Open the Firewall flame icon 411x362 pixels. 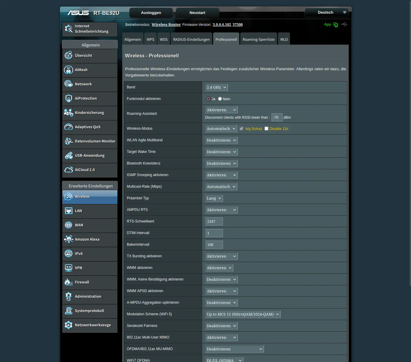point(69,282)
